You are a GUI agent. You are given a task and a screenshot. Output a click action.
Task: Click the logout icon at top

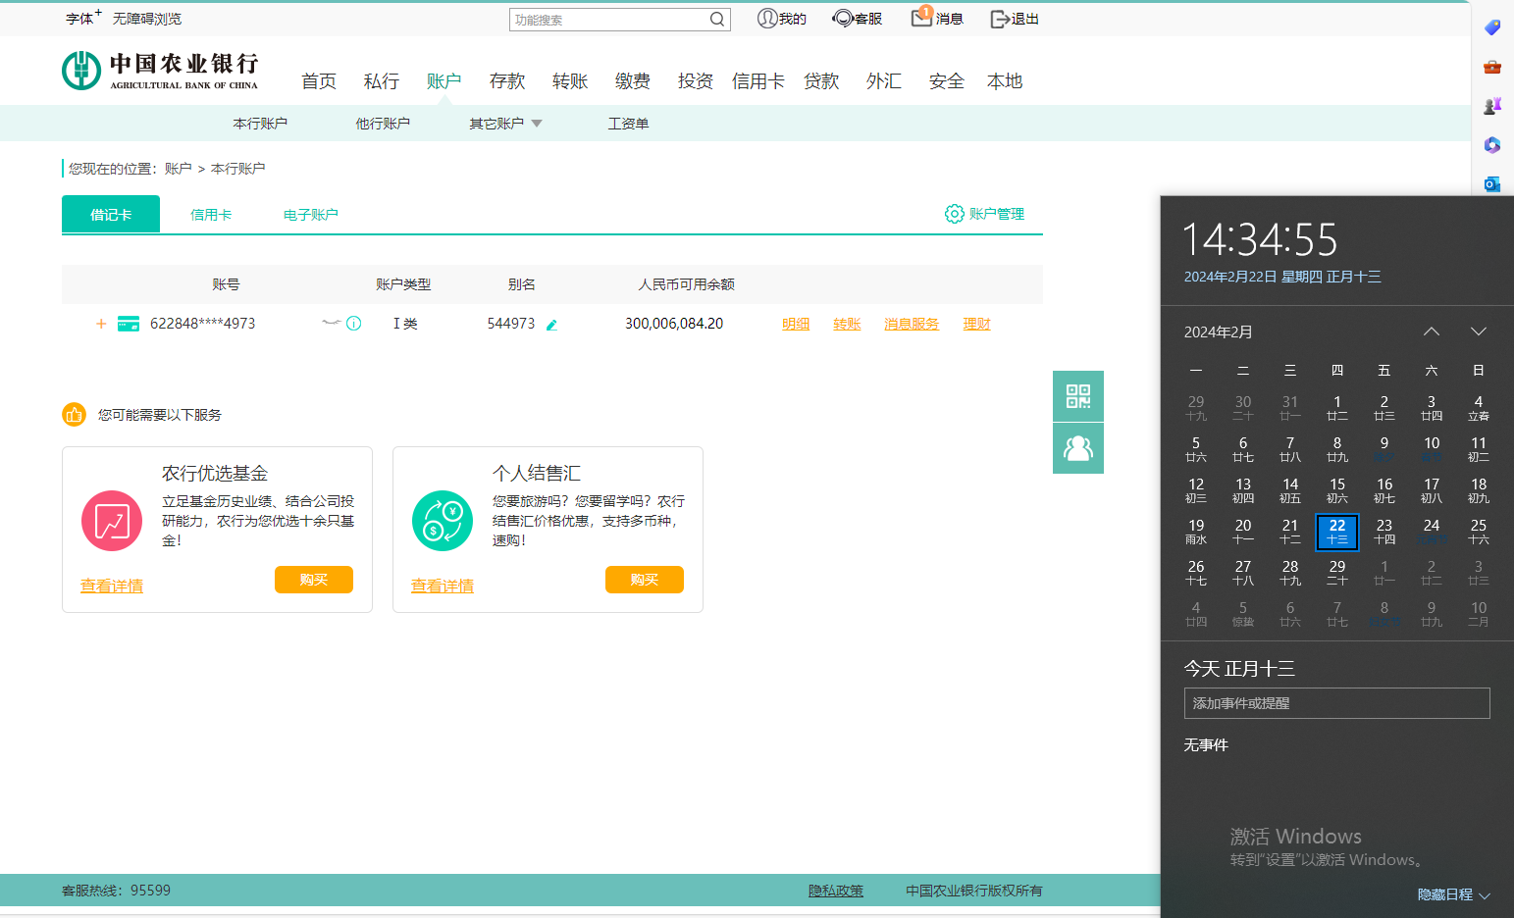1000,19
